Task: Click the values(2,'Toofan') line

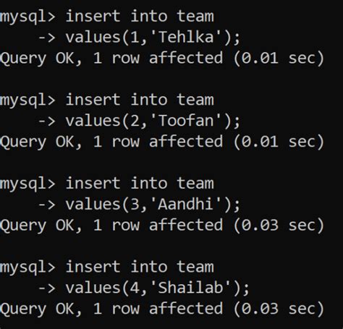Action: tap(139, 121)
